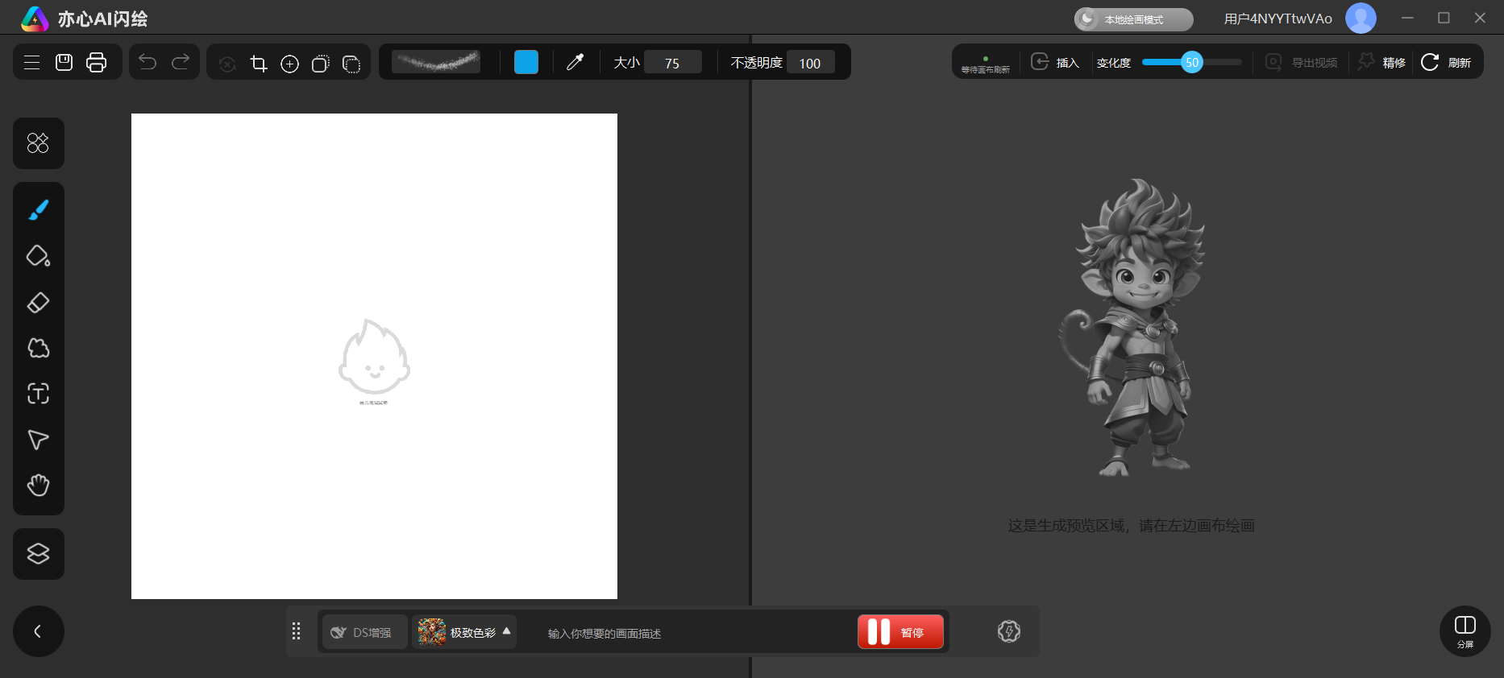Click the rounded-square icon with dashed bottom corner
This screenshot has width=1504, height=678.
pyautogui.click(x=351, y=64)
